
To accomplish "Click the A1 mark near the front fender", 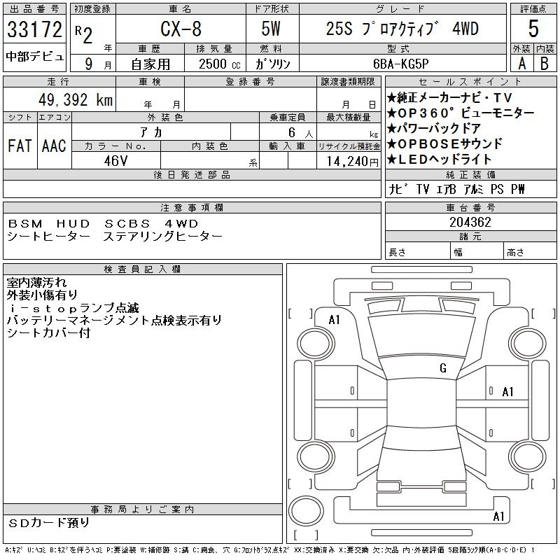I will [335, 320].
